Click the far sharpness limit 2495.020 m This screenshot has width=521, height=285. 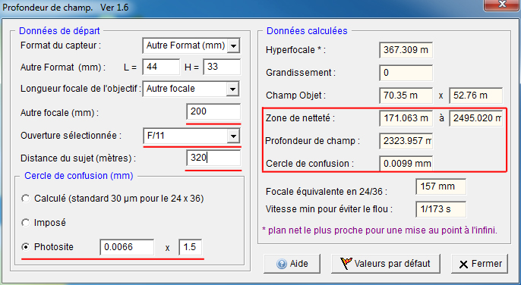click(475, 118)
